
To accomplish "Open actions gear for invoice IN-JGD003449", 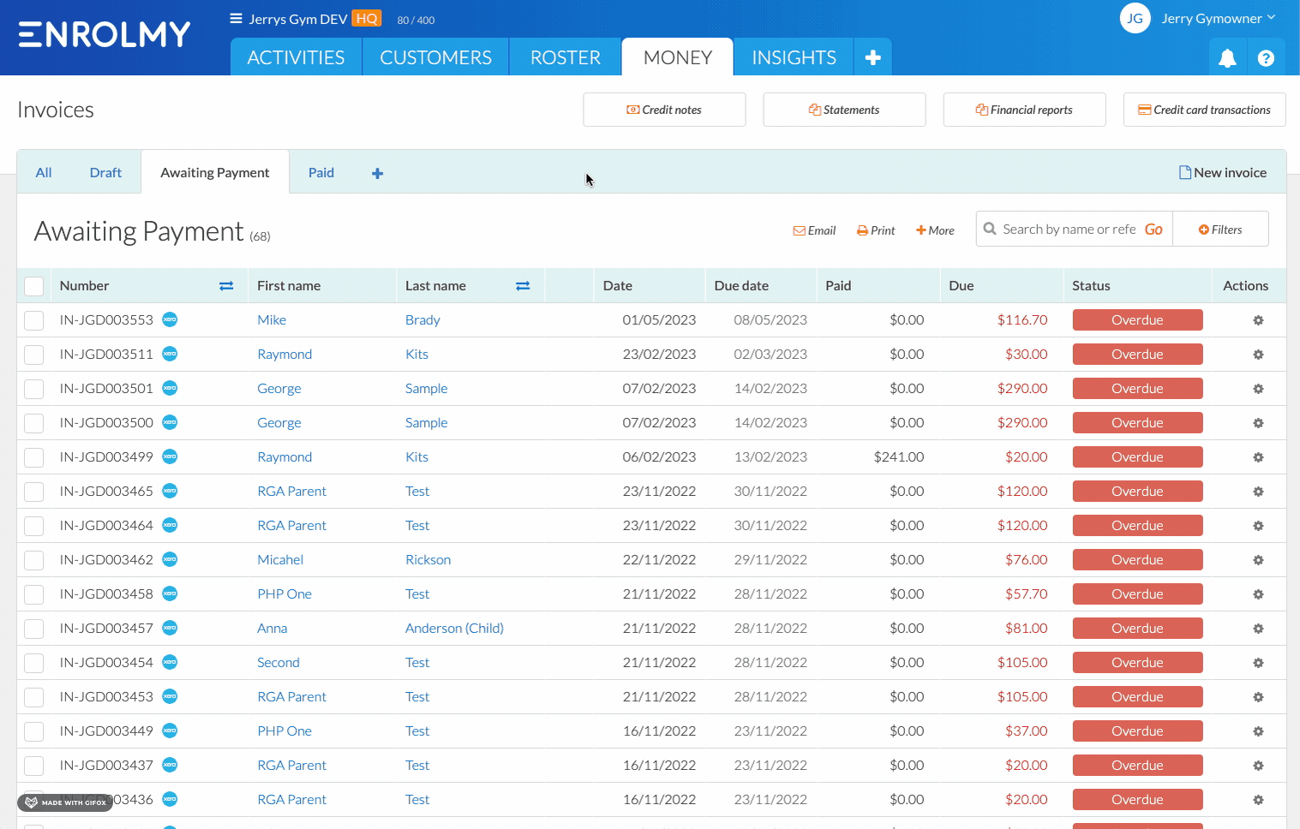I will pos(1258,731).
